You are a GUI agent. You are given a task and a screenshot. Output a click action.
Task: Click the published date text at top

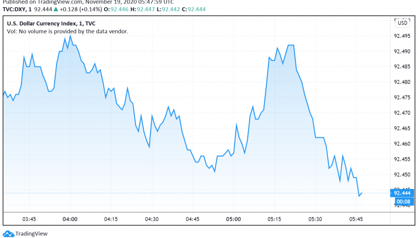pos(88,2)
